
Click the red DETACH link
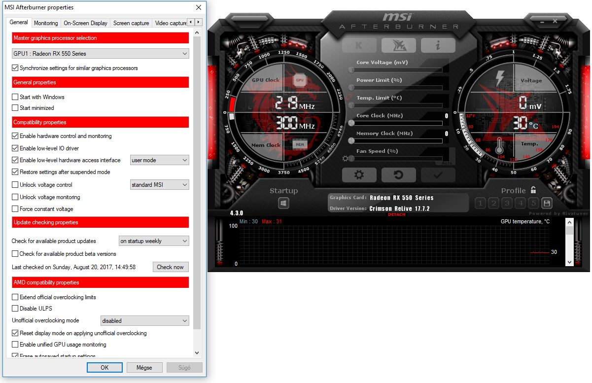pyautogui.click(x=397, y=214)
